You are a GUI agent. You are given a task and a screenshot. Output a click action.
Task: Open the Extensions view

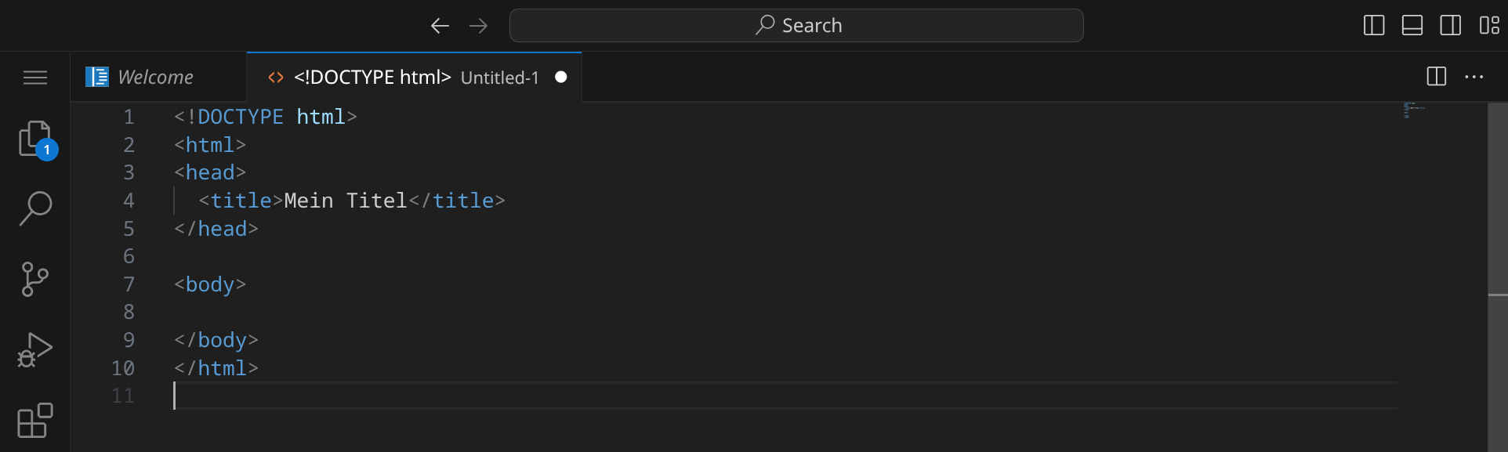[35, 421]
